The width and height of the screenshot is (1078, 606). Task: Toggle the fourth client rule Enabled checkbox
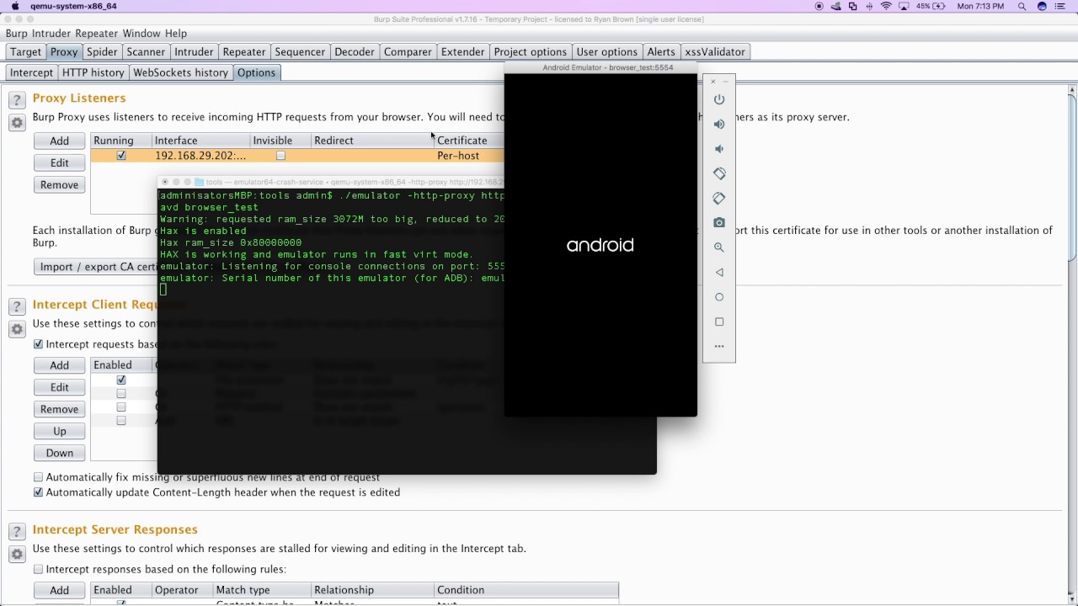click(121, 420)
